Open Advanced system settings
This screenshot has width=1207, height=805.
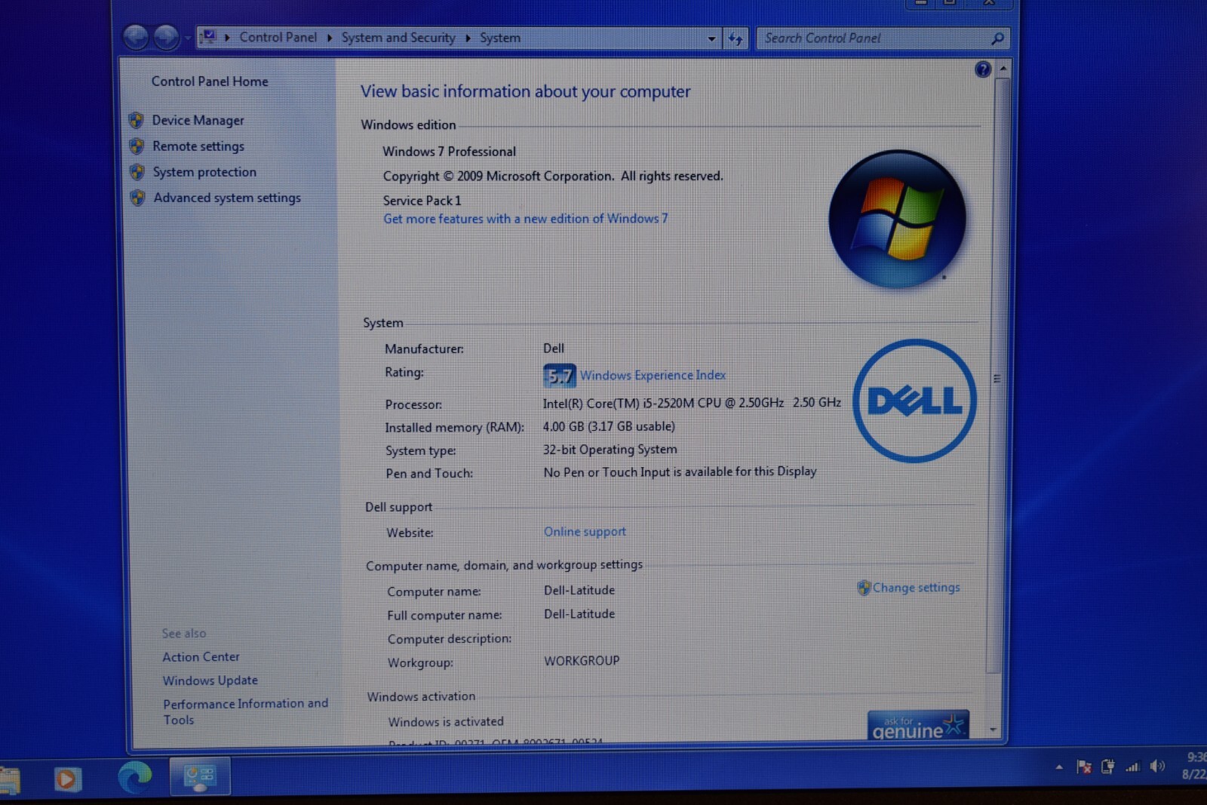coord(227,198)
